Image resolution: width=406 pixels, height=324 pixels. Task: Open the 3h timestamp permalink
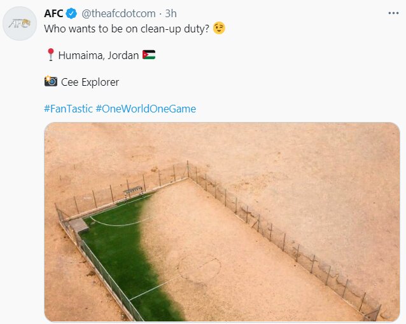[x=171, y=13]
